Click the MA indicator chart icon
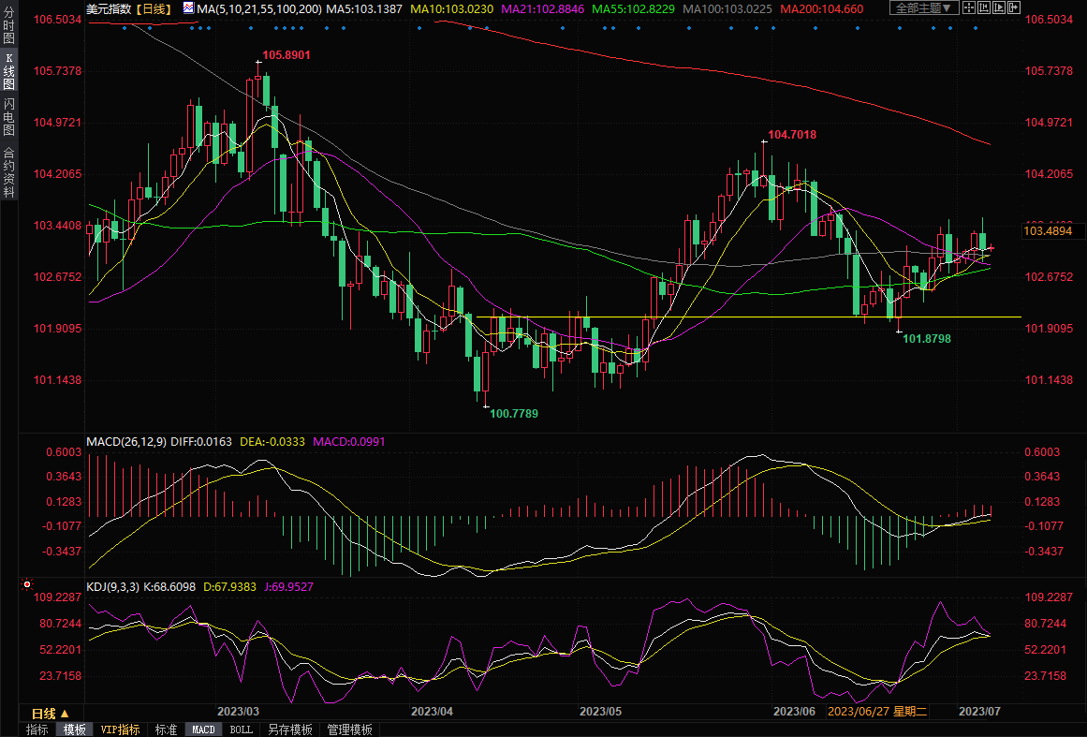Screen dimensions: 1087x737 (188, 8)
